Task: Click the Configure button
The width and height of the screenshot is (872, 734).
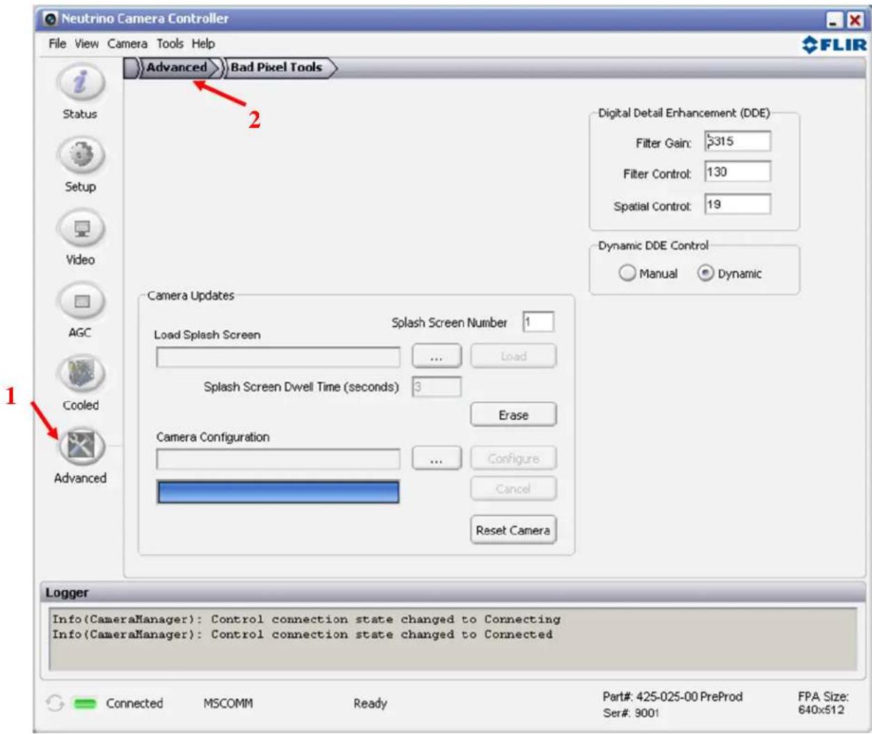Action: click(514, 459)
